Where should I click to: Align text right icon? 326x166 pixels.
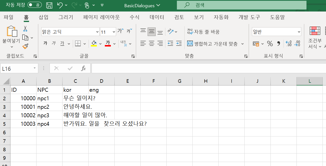pyautogui.click(x=160, y=43)
